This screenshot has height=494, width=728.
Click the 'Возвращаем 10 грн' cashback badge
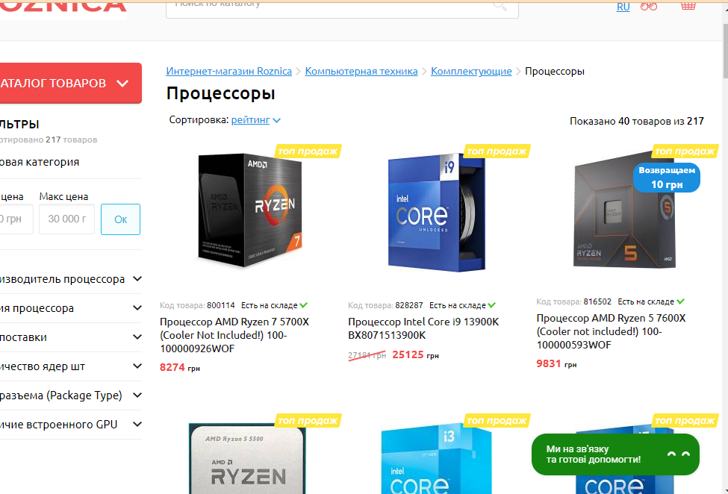[x=667, y=177]
